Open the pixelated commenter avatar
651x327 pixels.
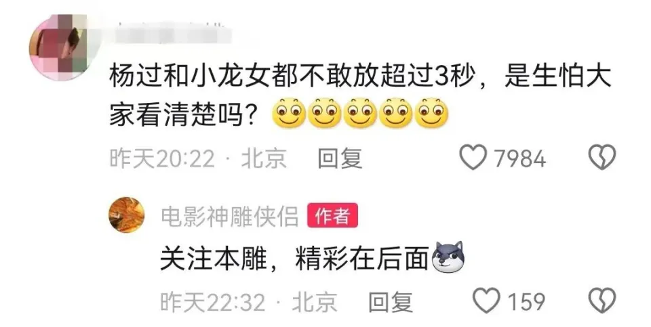tap(58, 47)
